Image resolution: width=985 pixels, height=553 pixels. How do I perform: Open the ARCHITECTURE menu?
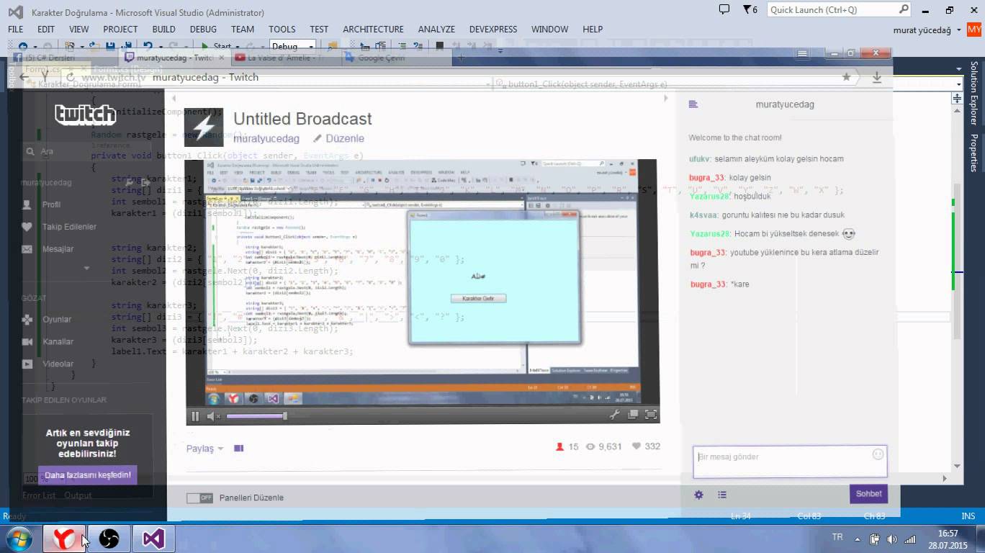(x=373, y=30)
